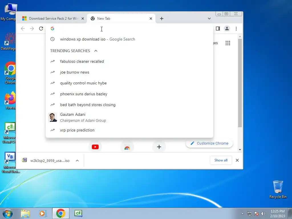
Task: Click the volume speaker tray icon
Action: (x=263, y=214)
